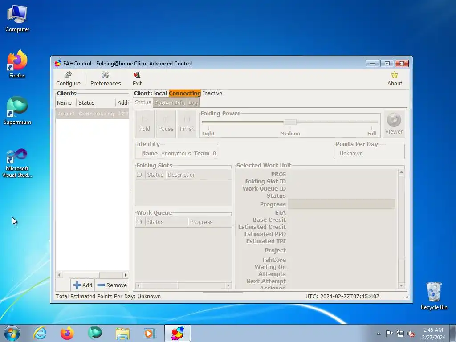The height and width of the screenshot is (342, 456).
Task: Click Work Queue scroll left arrow
Action: (x=139, y=286)
